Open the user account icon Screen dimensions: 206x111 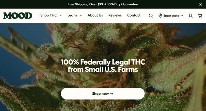(191, 15)
